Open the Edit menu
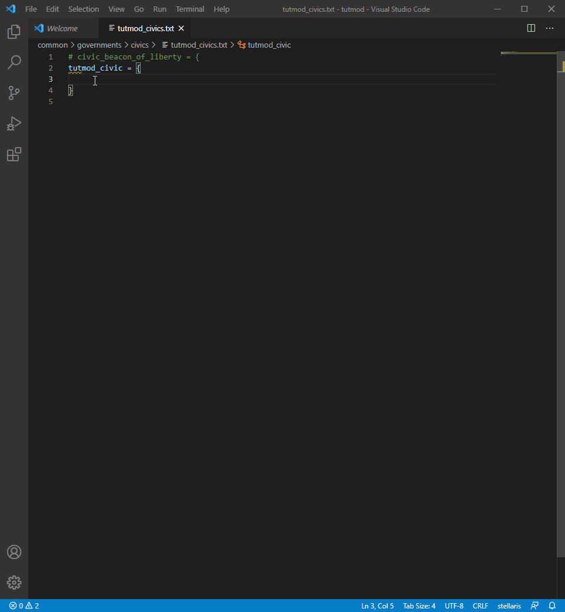Screen dimensions: 565x612 52,9
